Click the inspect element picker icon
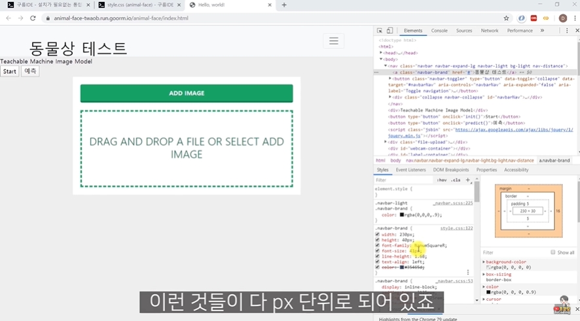The width and height of the screenshot is (580, 321). pos(380,31)
